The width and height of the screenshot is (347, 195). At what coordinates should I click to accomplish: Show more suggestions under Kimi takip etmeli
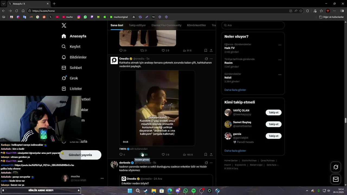click(x=235, y=151)
